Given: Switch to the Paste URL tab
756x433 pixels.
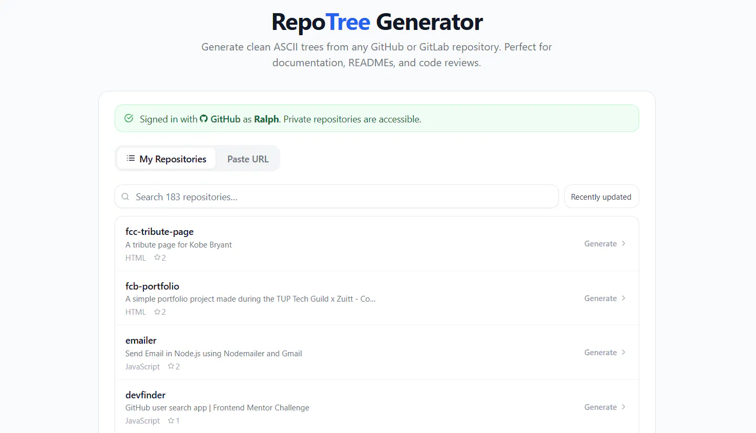Looking at the screenshot, I should [x=248, y=159].
